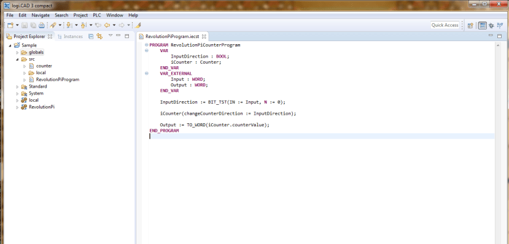Select RevolutionPiProgram in the tree
Viewport: 509px width, 244px height.
point(58,79)
